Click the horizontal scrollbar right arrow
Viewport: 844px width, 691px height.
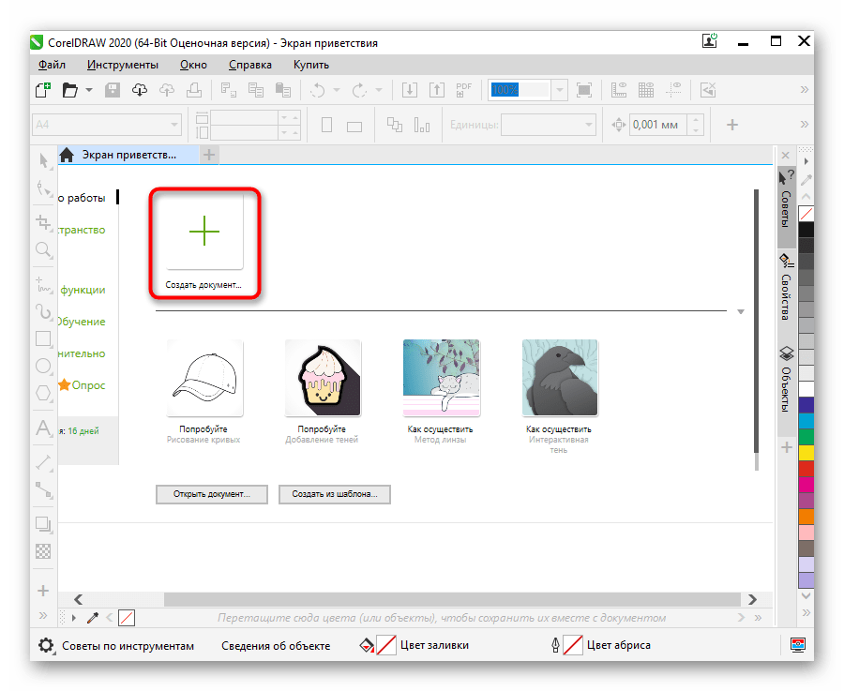point(752,599)
